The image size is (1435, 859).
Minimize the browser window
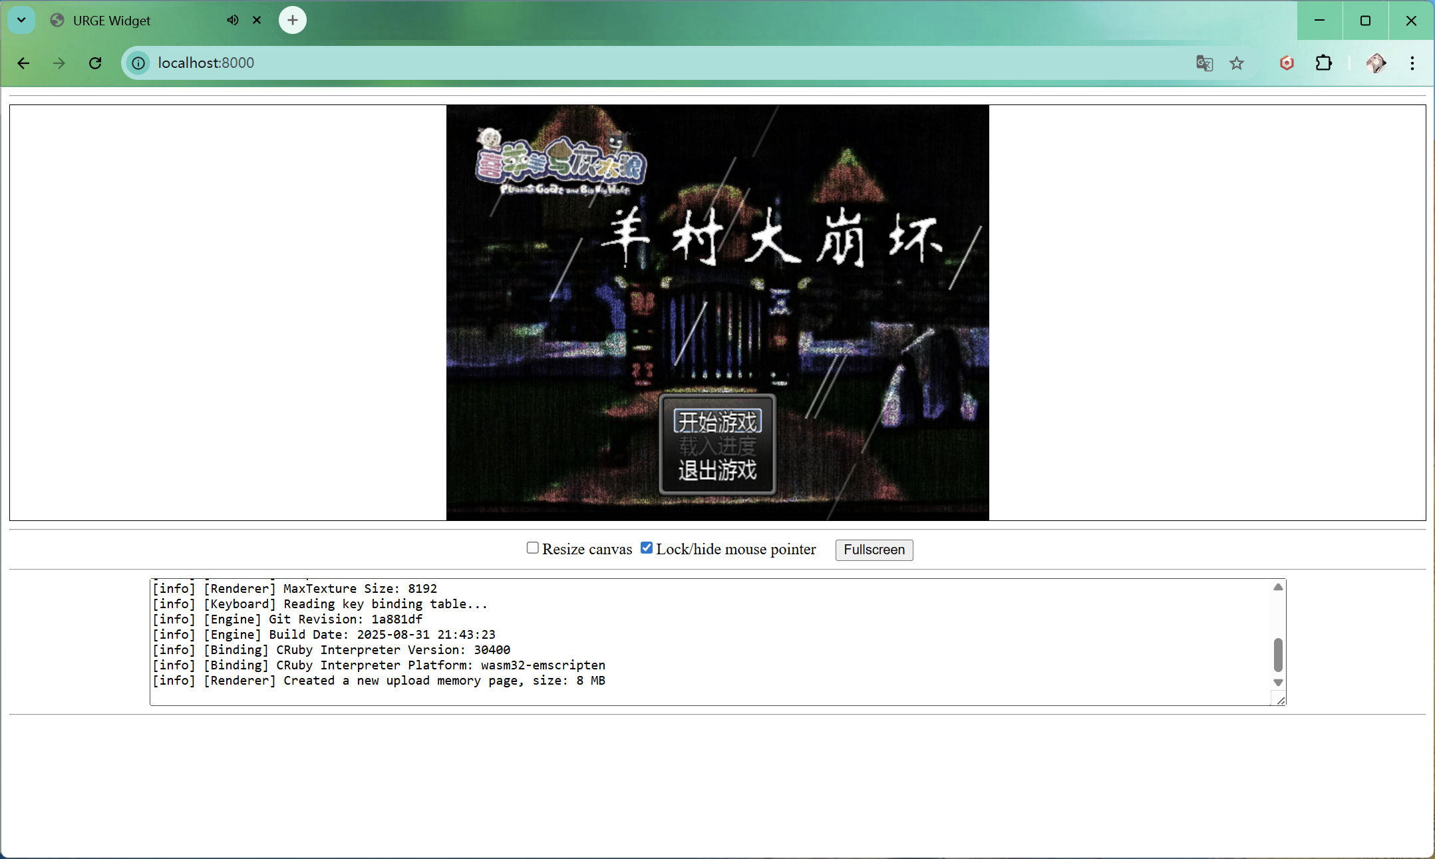click(x=1320, y=21)
